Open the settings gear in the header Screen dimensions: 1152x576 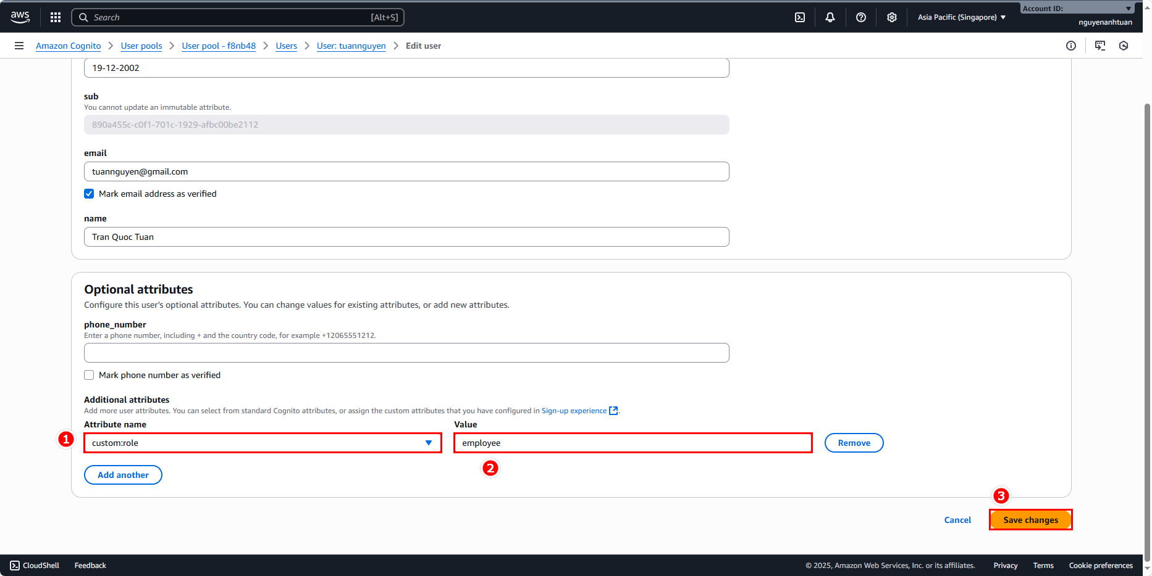click(892, 17)
